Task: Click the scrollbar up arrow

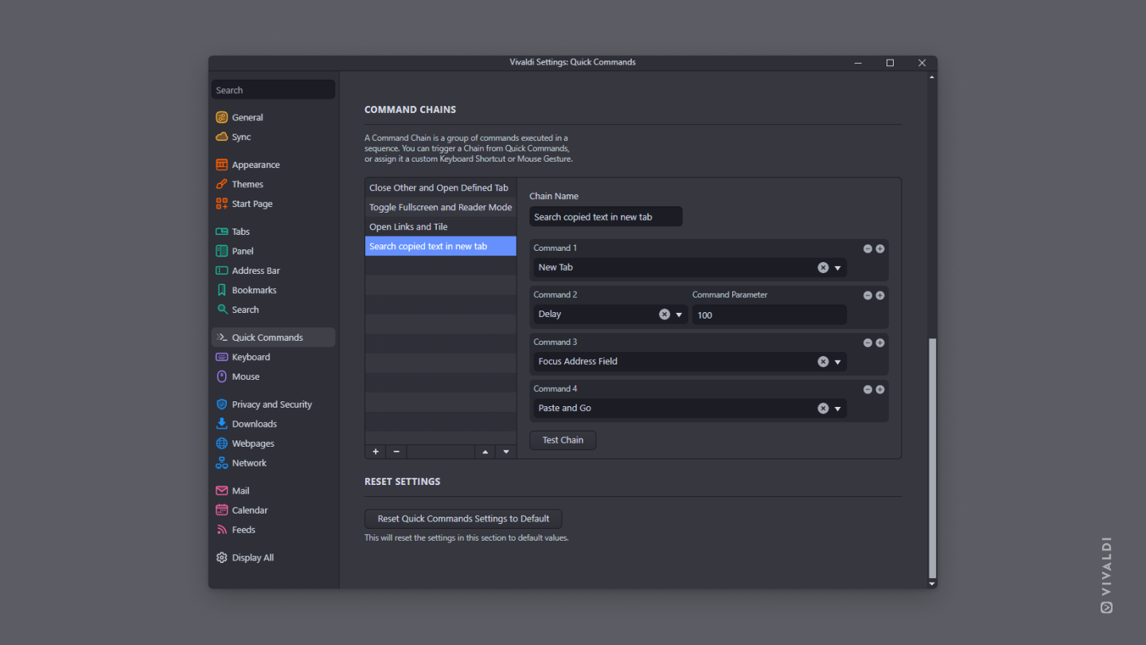Action: (933, 76)
